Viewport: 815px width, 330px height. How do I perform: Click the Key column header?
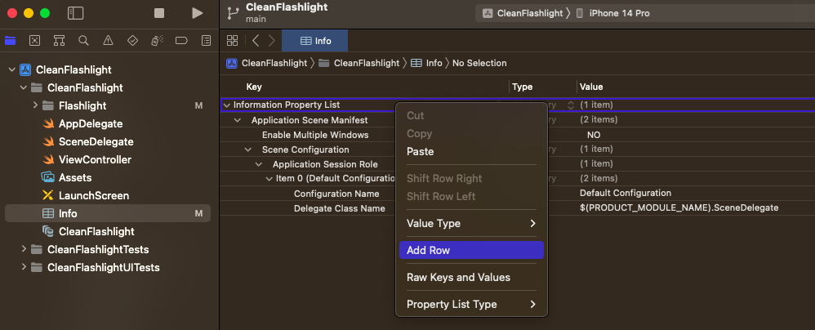[254, 87]
